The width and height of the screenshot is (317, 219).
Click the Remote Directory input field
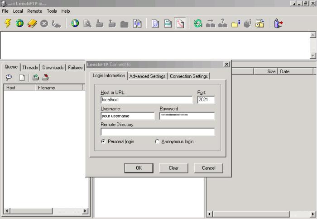click(158, 132)
